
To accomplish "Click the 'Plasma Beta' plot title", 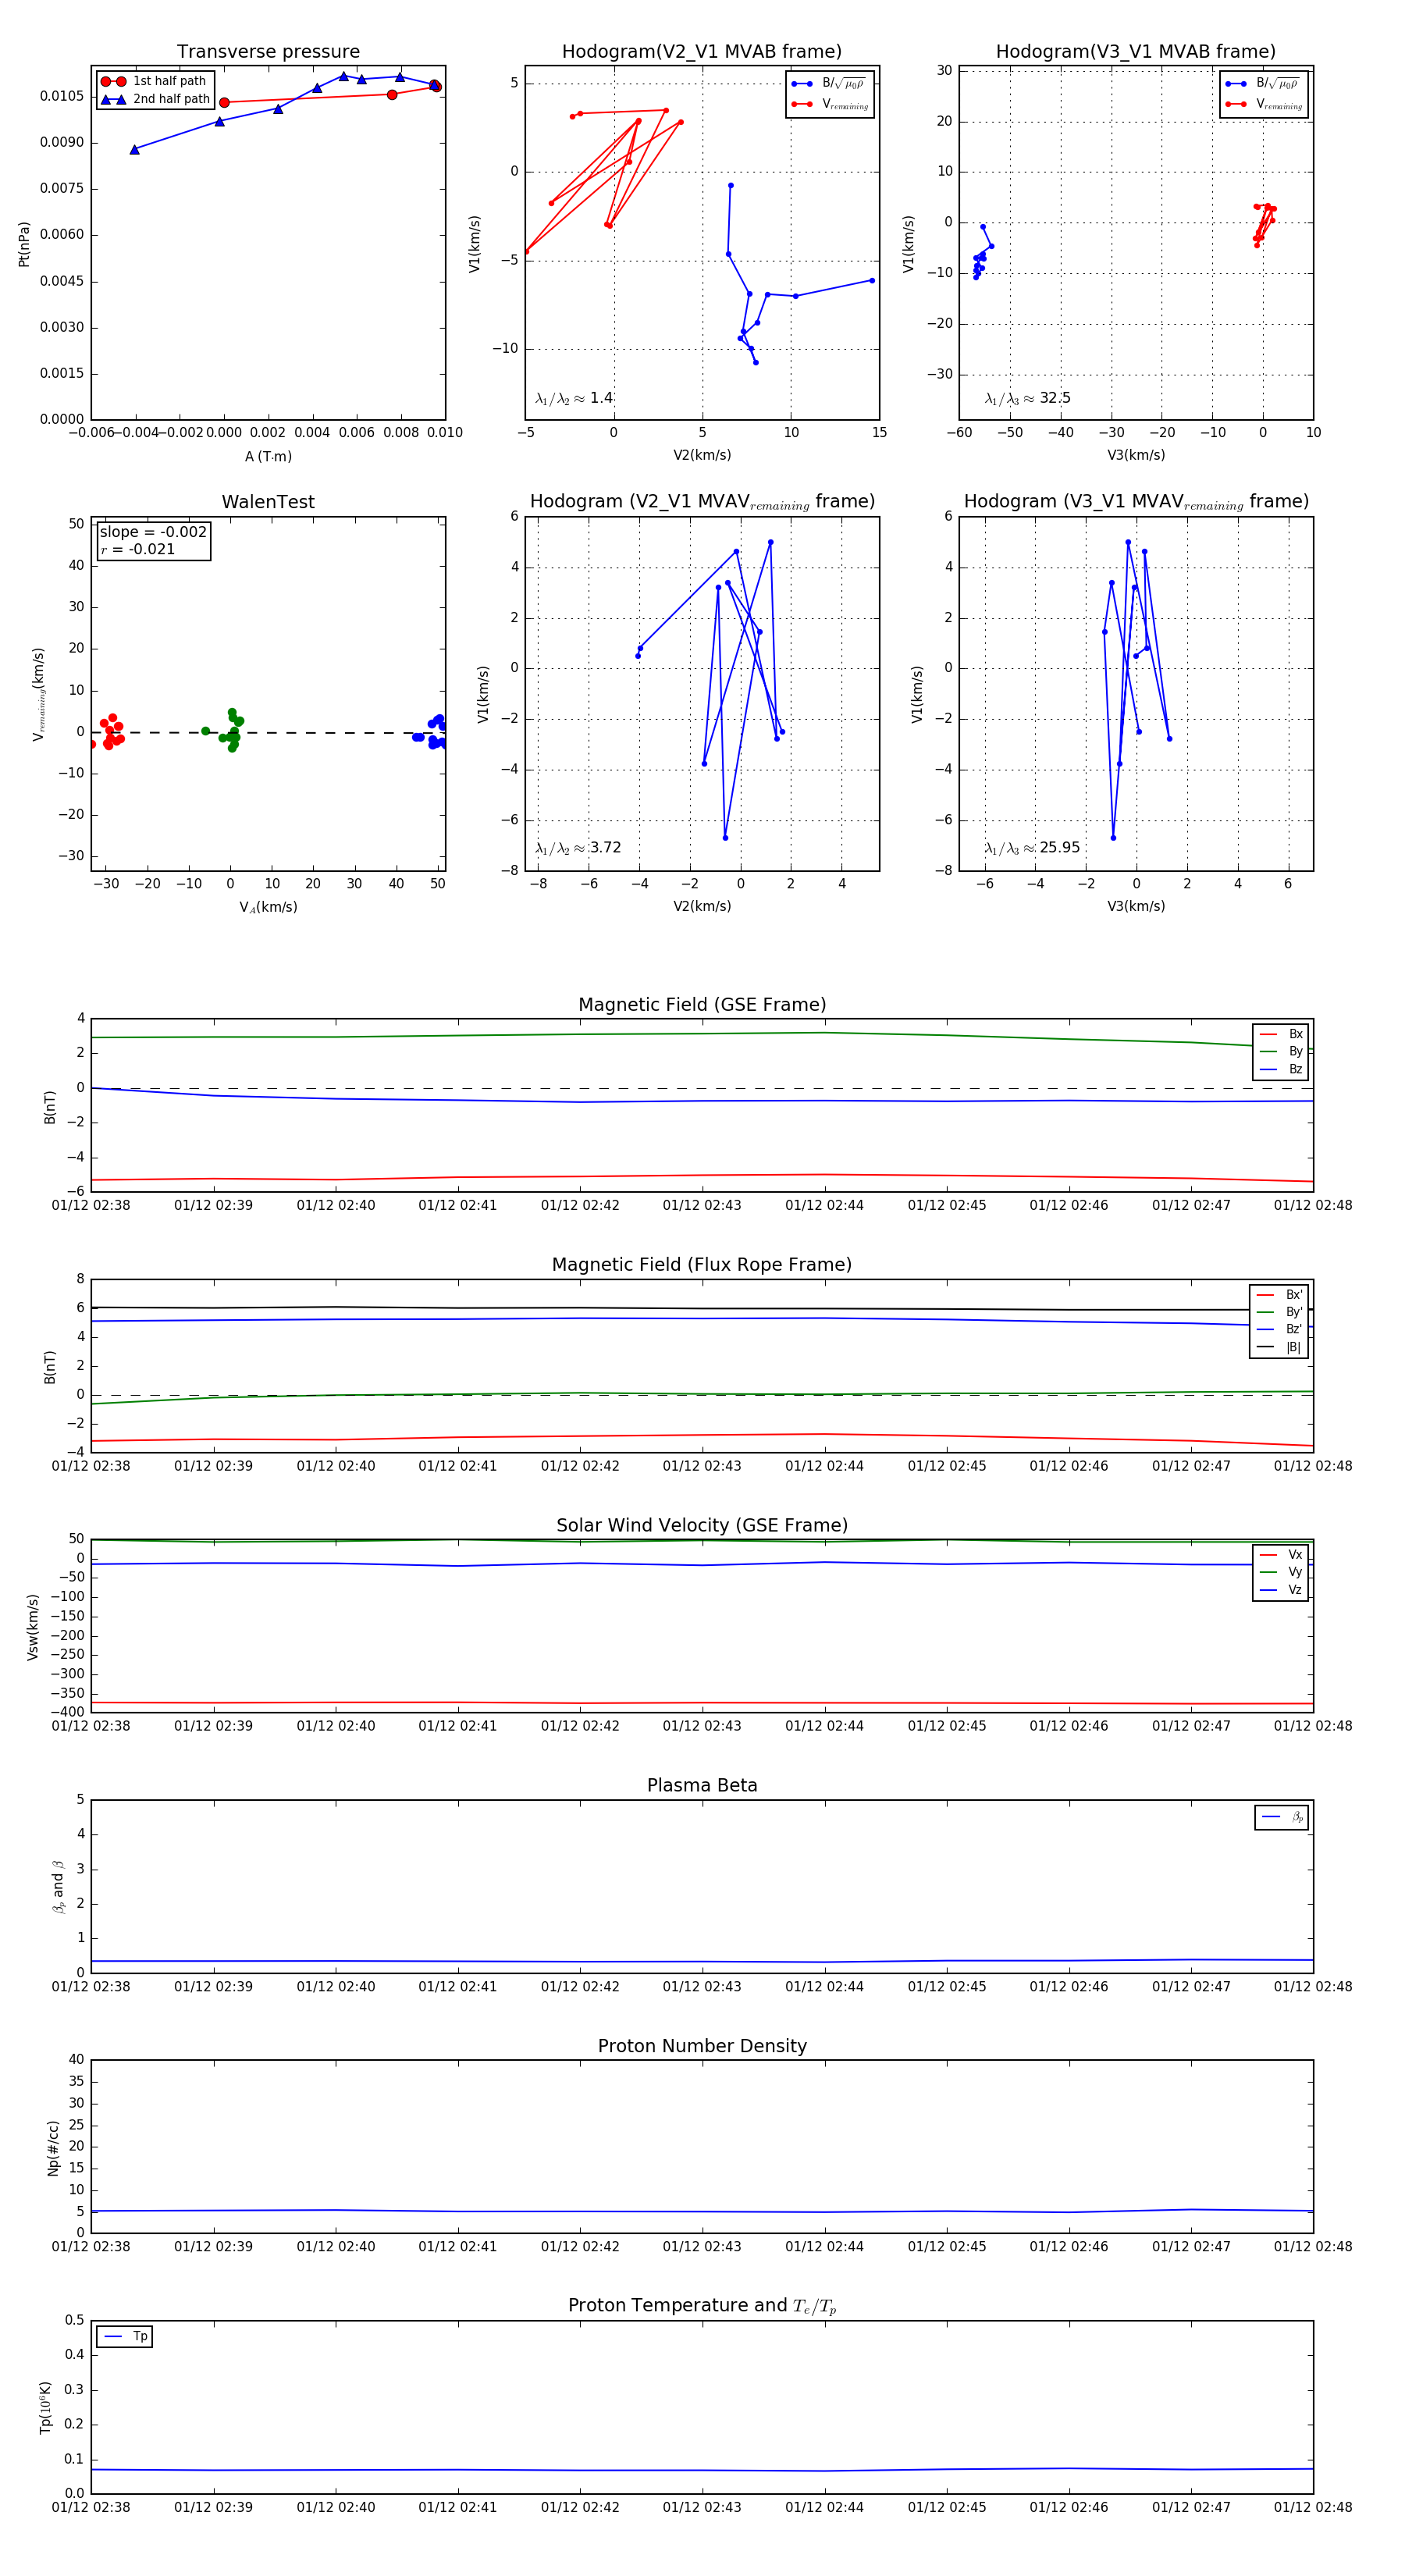I will click(x=702, y=1785).
